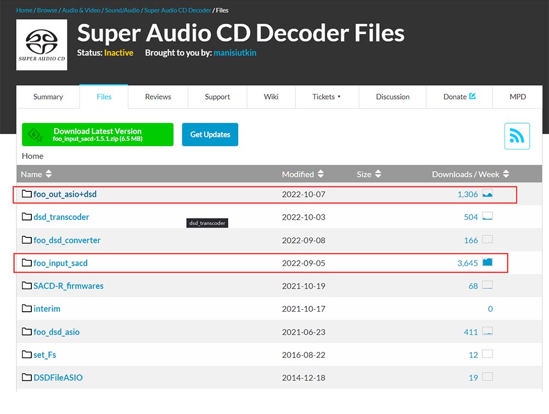Viewport: 549px width, 414px height.
Task: Open the set_Fs folder link
Action: (45, 355)
